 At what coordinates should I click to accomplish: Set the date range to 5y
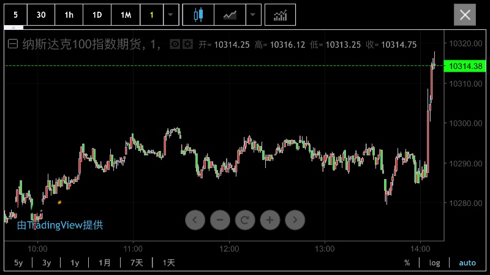pyautogui.click(x=18, y=263)
